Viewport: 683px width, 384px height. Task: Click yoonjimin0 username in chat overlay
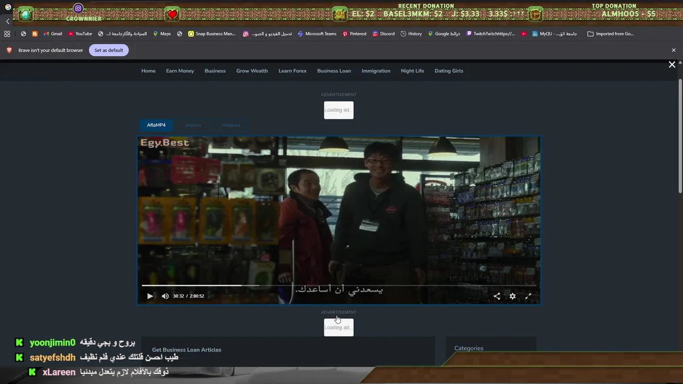tap(53, 343)
